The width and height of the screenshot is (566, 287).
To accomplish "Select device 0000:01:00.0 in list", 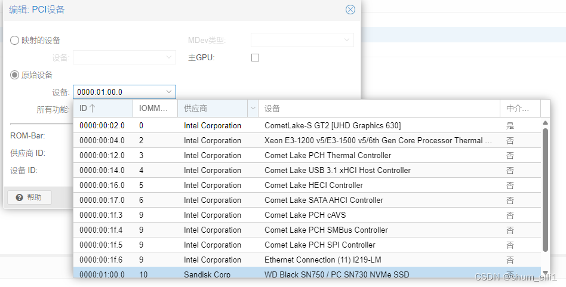I will (307, 273).
